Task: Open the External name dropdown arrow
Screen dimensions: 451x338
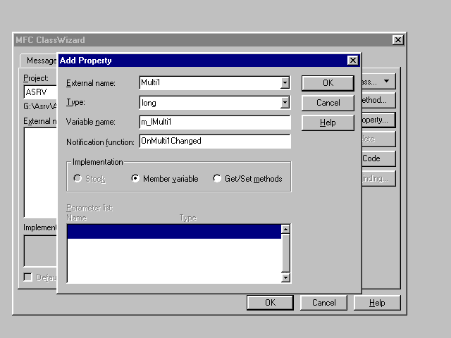Action: [x=285, y=83]
